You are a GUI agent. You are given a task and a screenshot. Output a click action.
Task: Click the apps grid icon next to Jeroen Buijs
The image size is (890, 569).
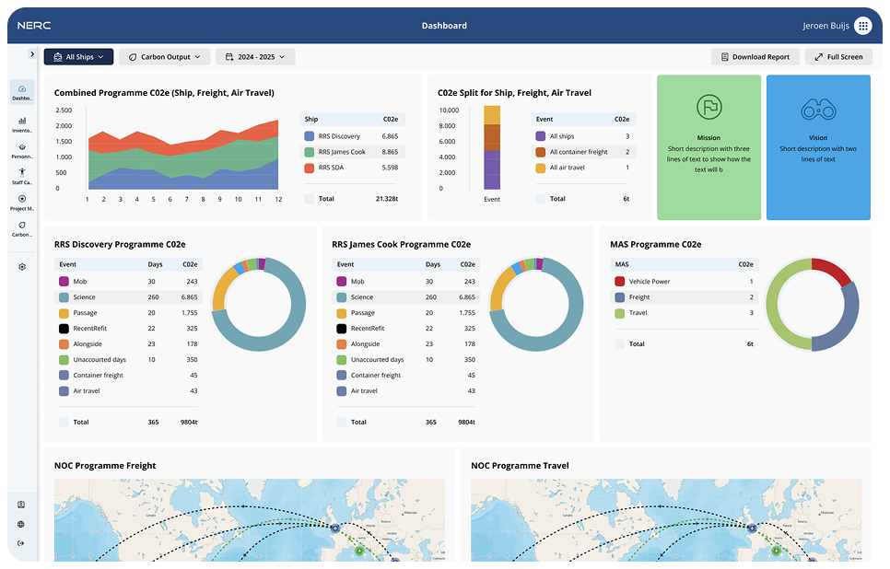(863, 25)
